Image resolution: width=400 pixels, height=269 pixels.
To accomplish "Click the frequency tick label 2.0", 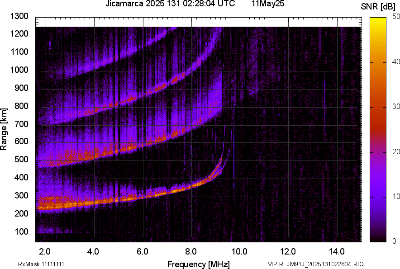I will pos(45,252).
